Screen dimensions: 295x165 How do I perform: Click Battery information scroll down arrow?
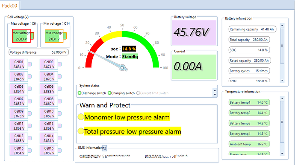pos(282,80)
